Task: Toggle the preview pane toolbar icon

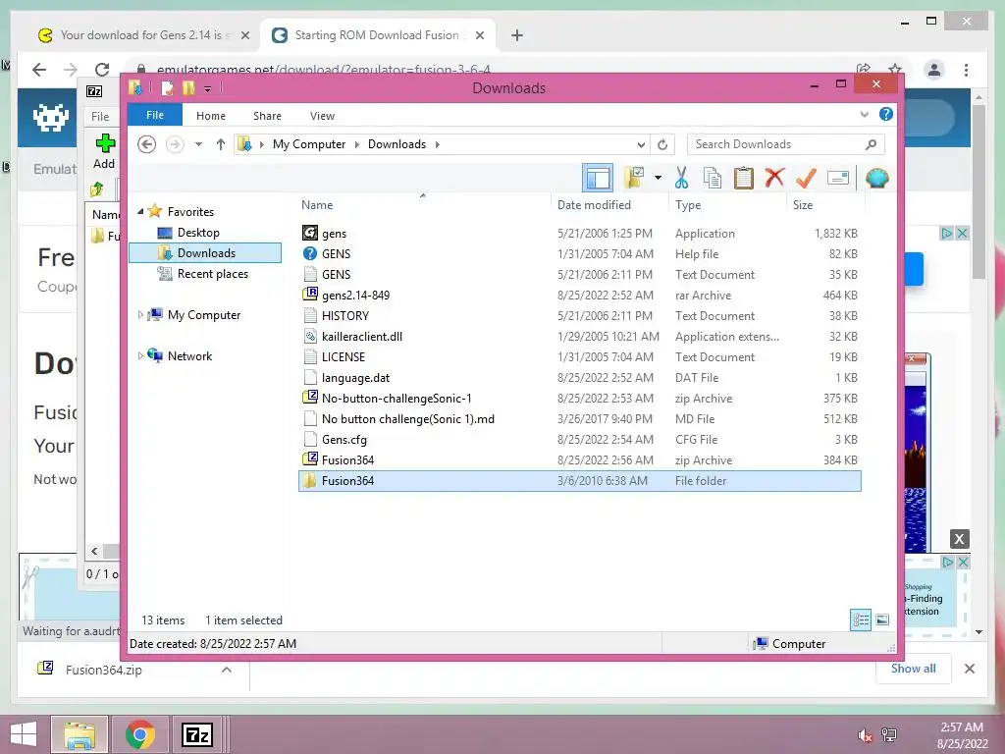Action: click(598, 178)
